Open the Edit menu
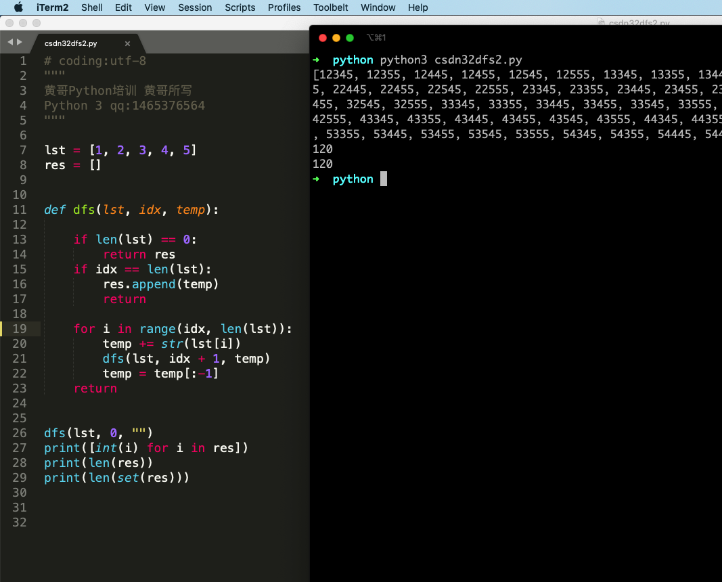Screen dimensions: 722x582 pos(123,7)
